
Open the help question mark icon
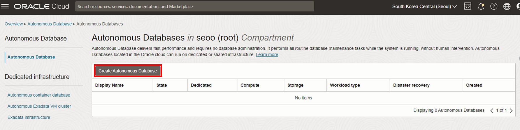[x=494, y=6]
